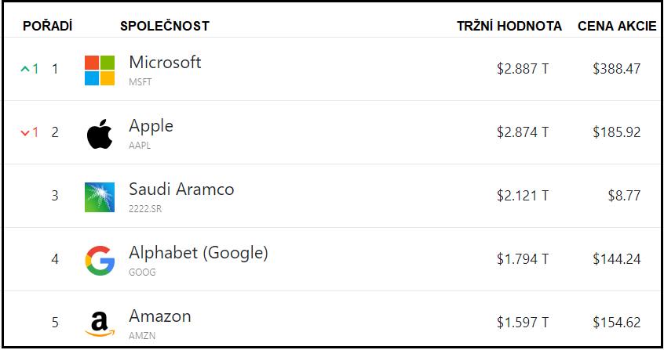
Task: Open the Saudi Aramco company link
Action: point(181,189)
